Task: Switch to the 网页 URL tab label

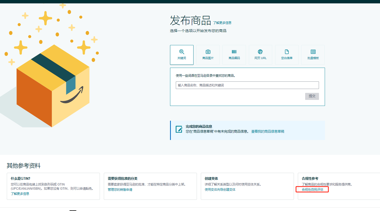Action: point(261,58)
